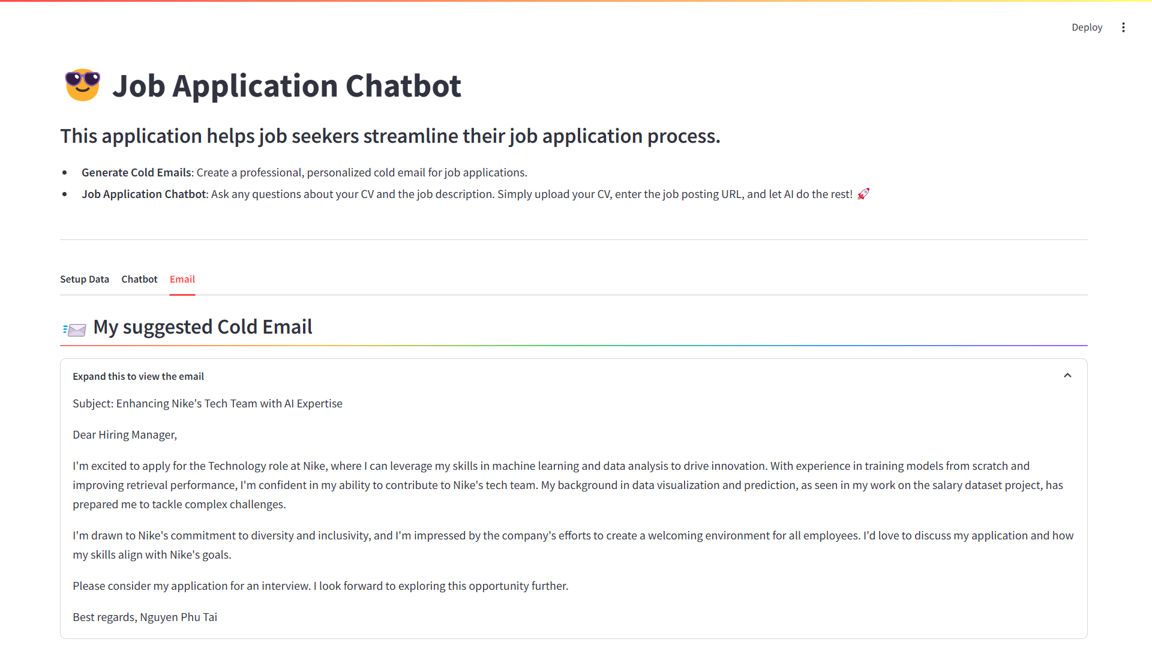The image size is (1152, 648).
Task: Click the 'My suggested Cold Email' heading
Action: (x=203, y=327)
